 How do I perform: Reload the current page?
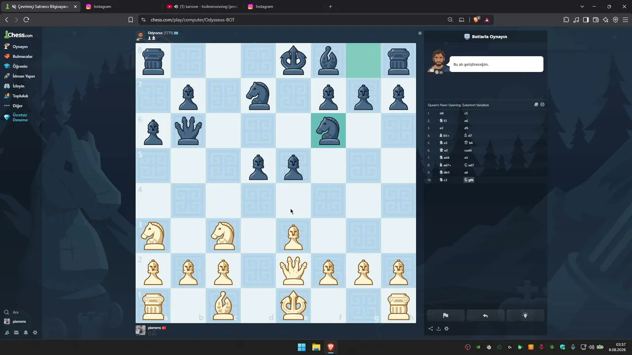coord(26,20)
